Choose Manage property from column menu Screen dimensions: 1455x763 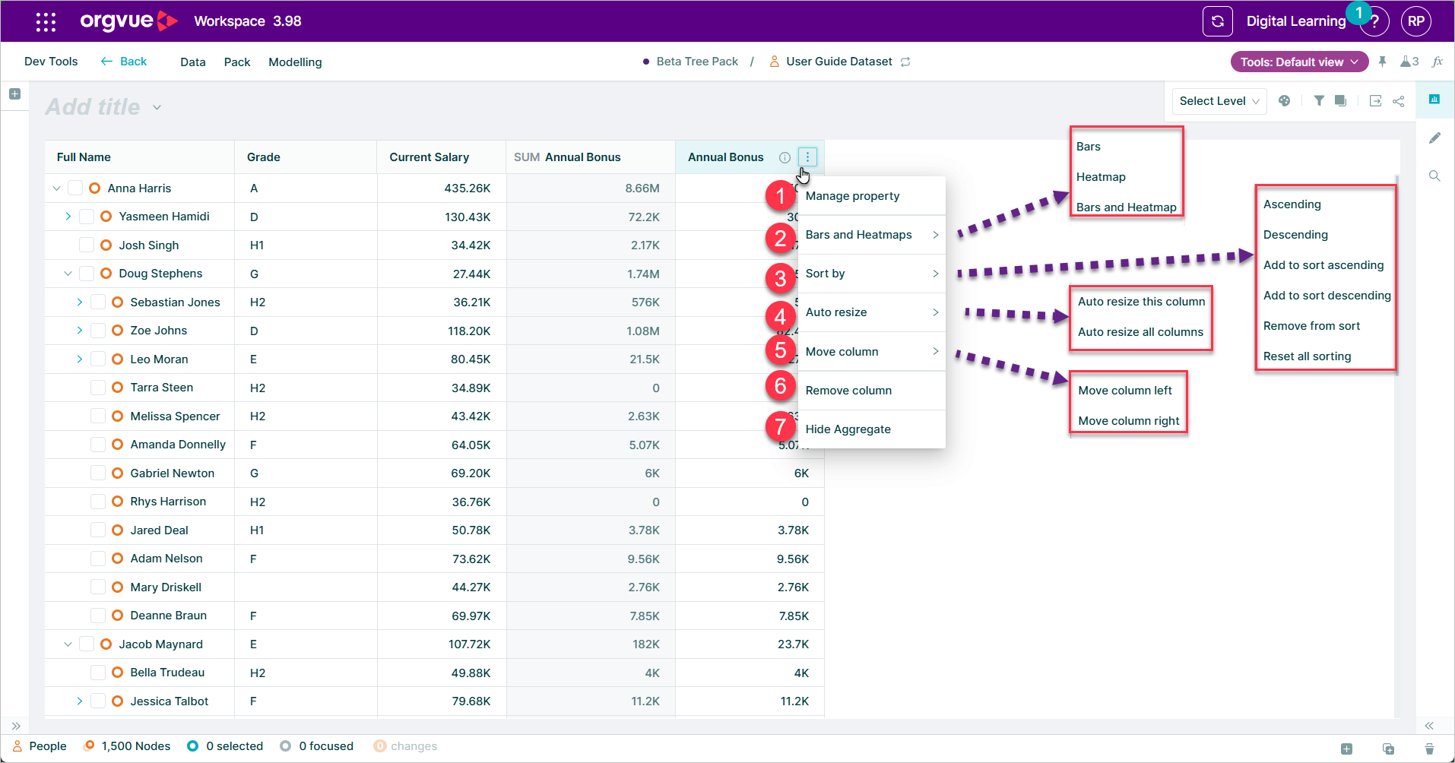[x=871, y=196]
